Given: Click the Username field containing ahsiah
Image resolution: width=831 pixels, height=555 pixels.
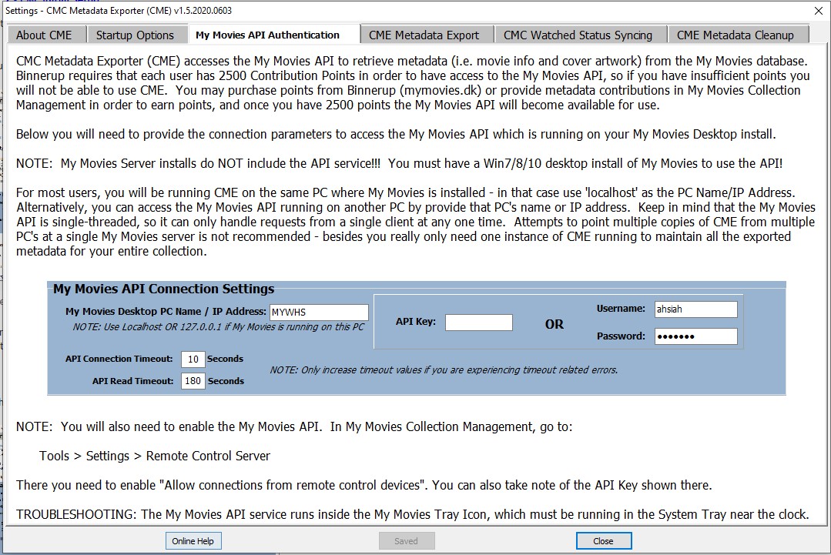Looking at the screenshot, I should (x=696, y=309).
